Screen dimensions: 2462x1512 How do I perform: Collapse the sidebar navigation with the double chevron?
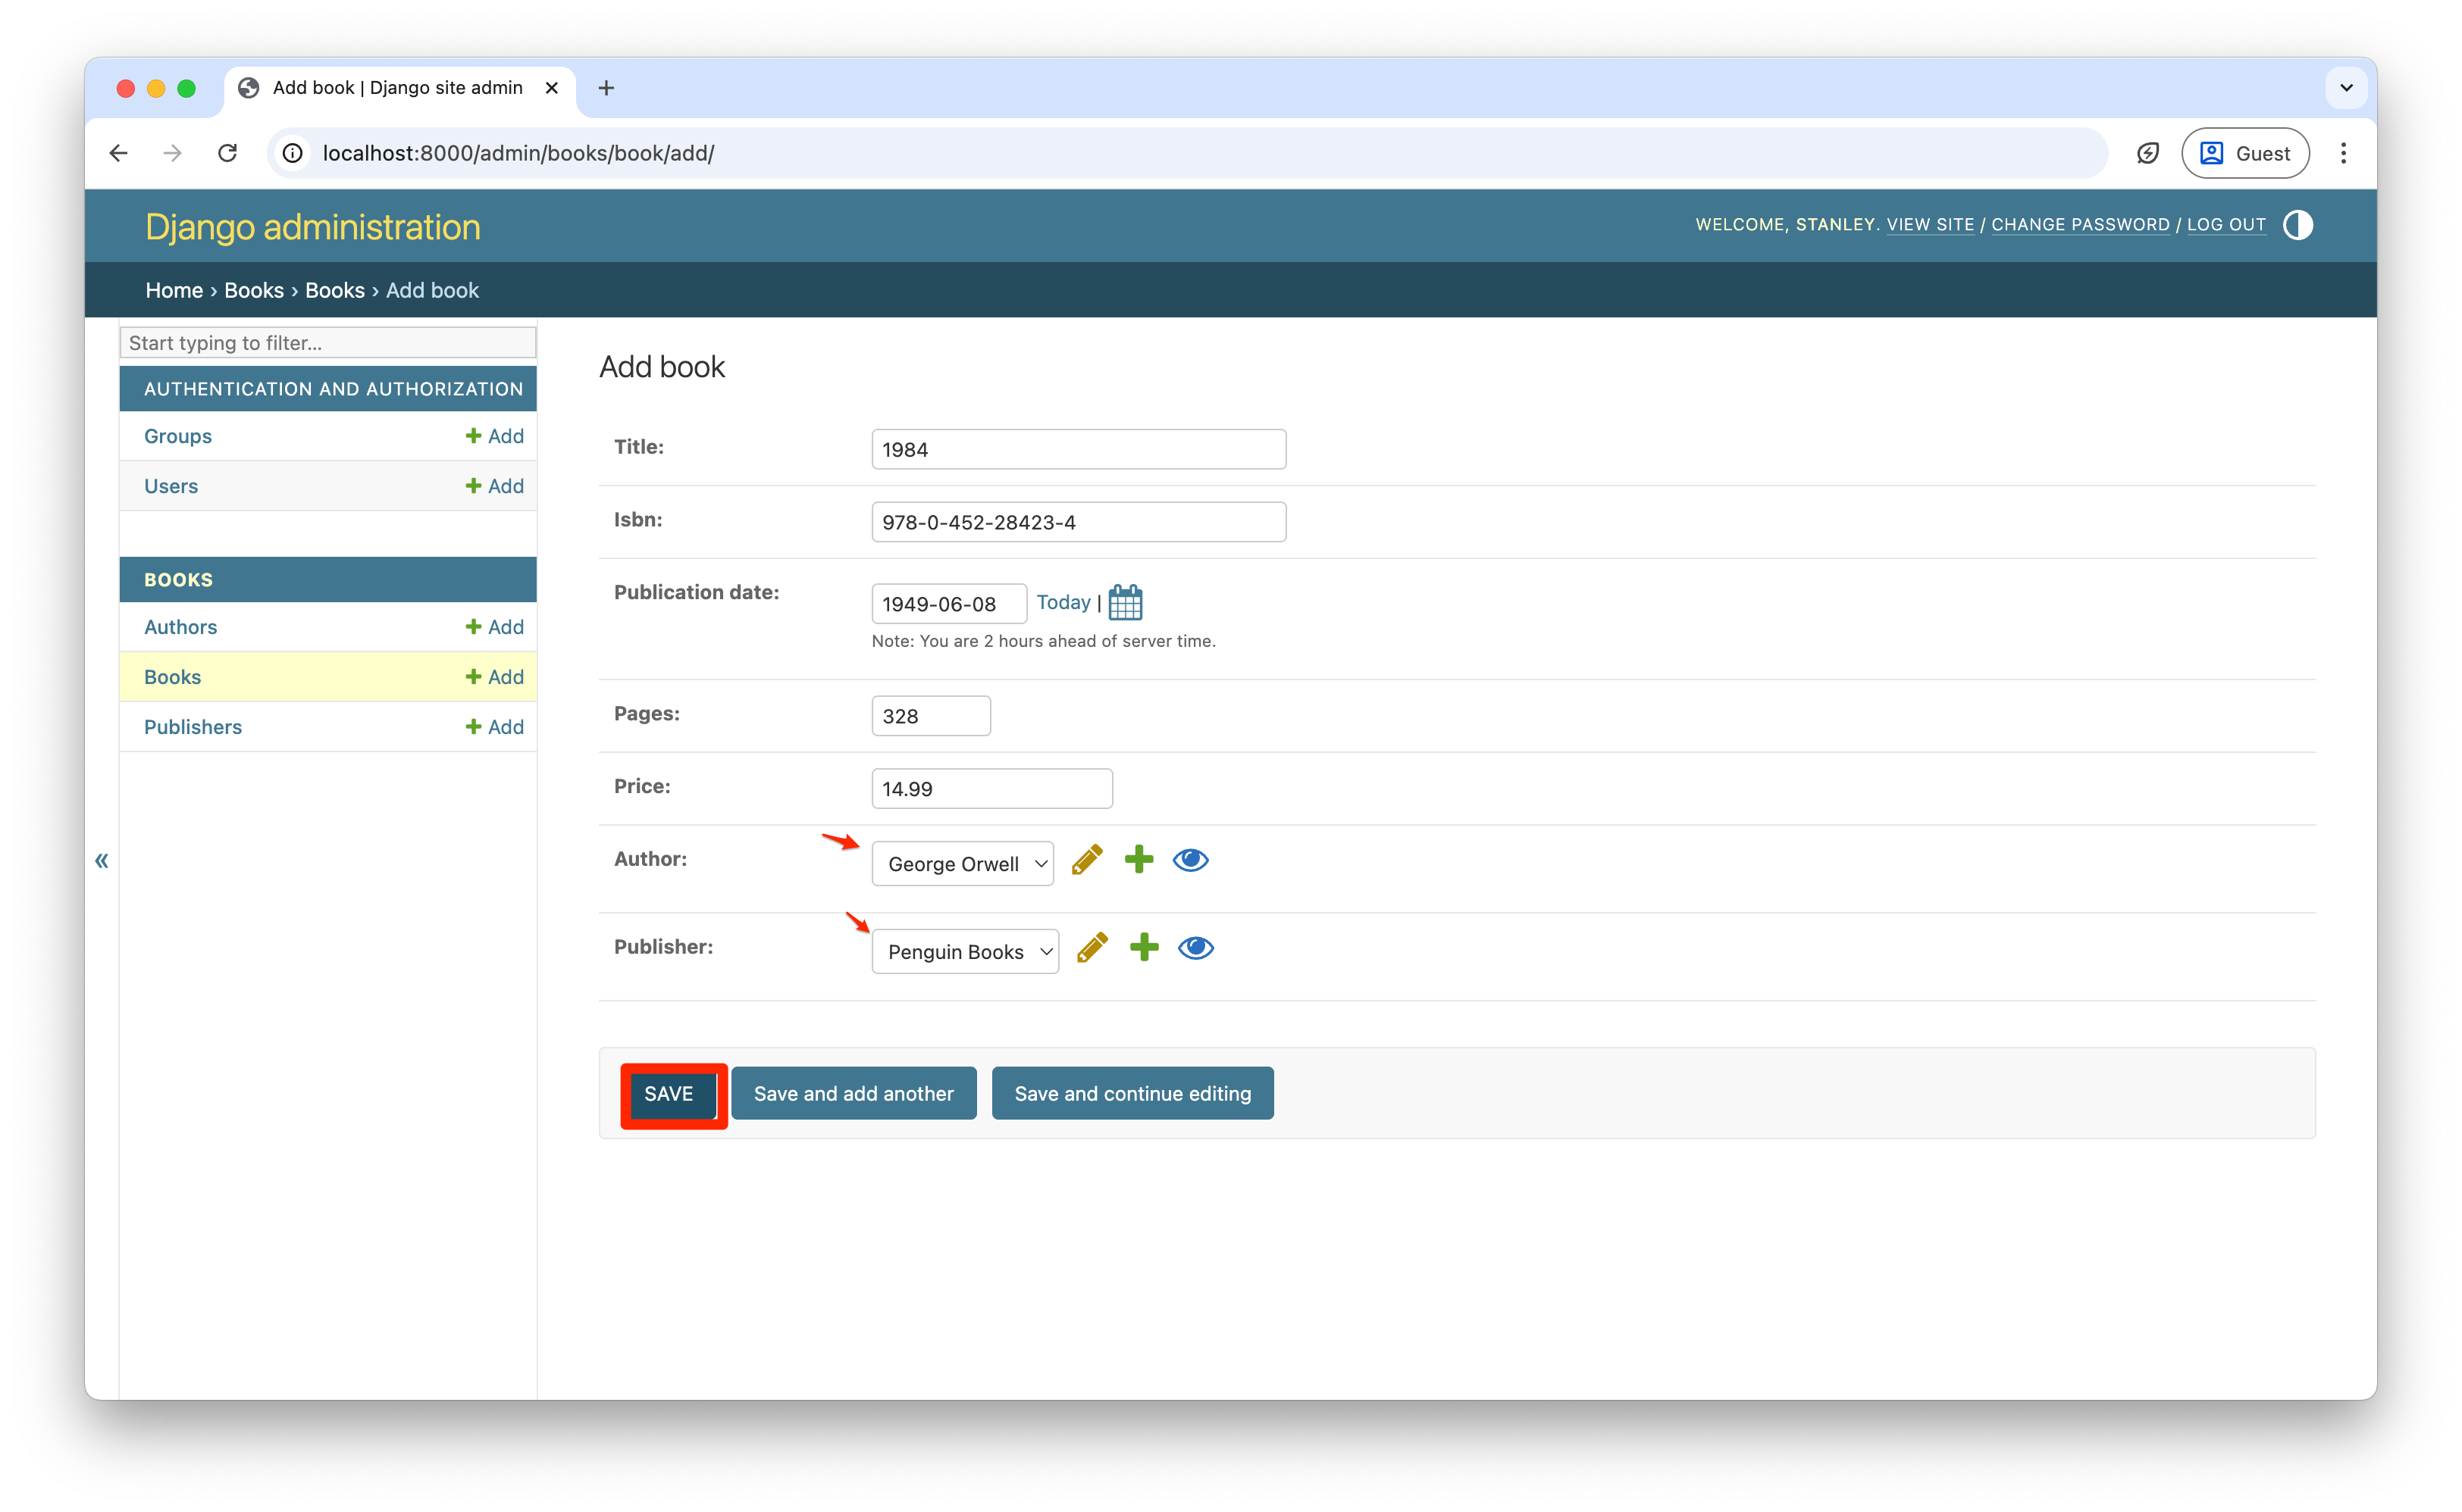click(x=101, y=860)
